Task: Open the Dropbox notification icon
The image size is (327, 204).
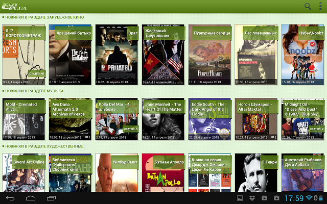Action: [x=252, y=198]
